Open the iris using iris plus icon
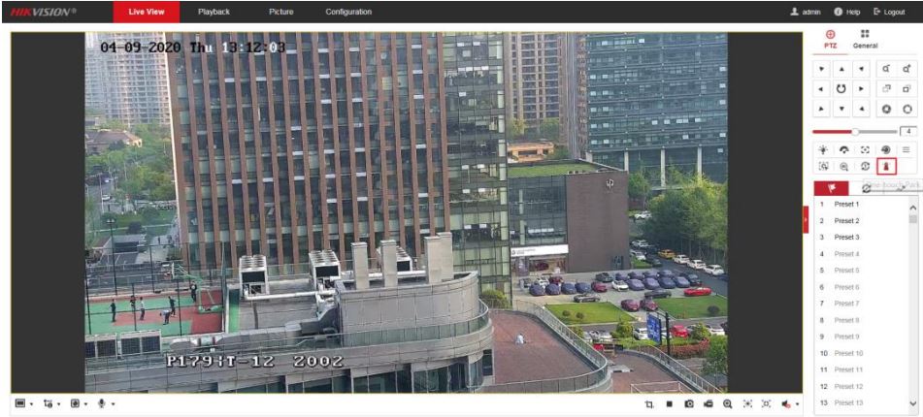 point(907,109)
